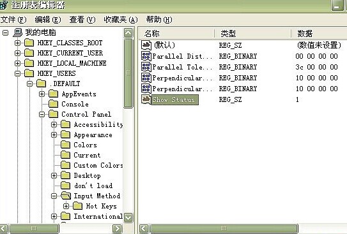Click the value pane horizontal scrollbar thumb
This screenshot has height=234, width=347.
pos(224,228)
